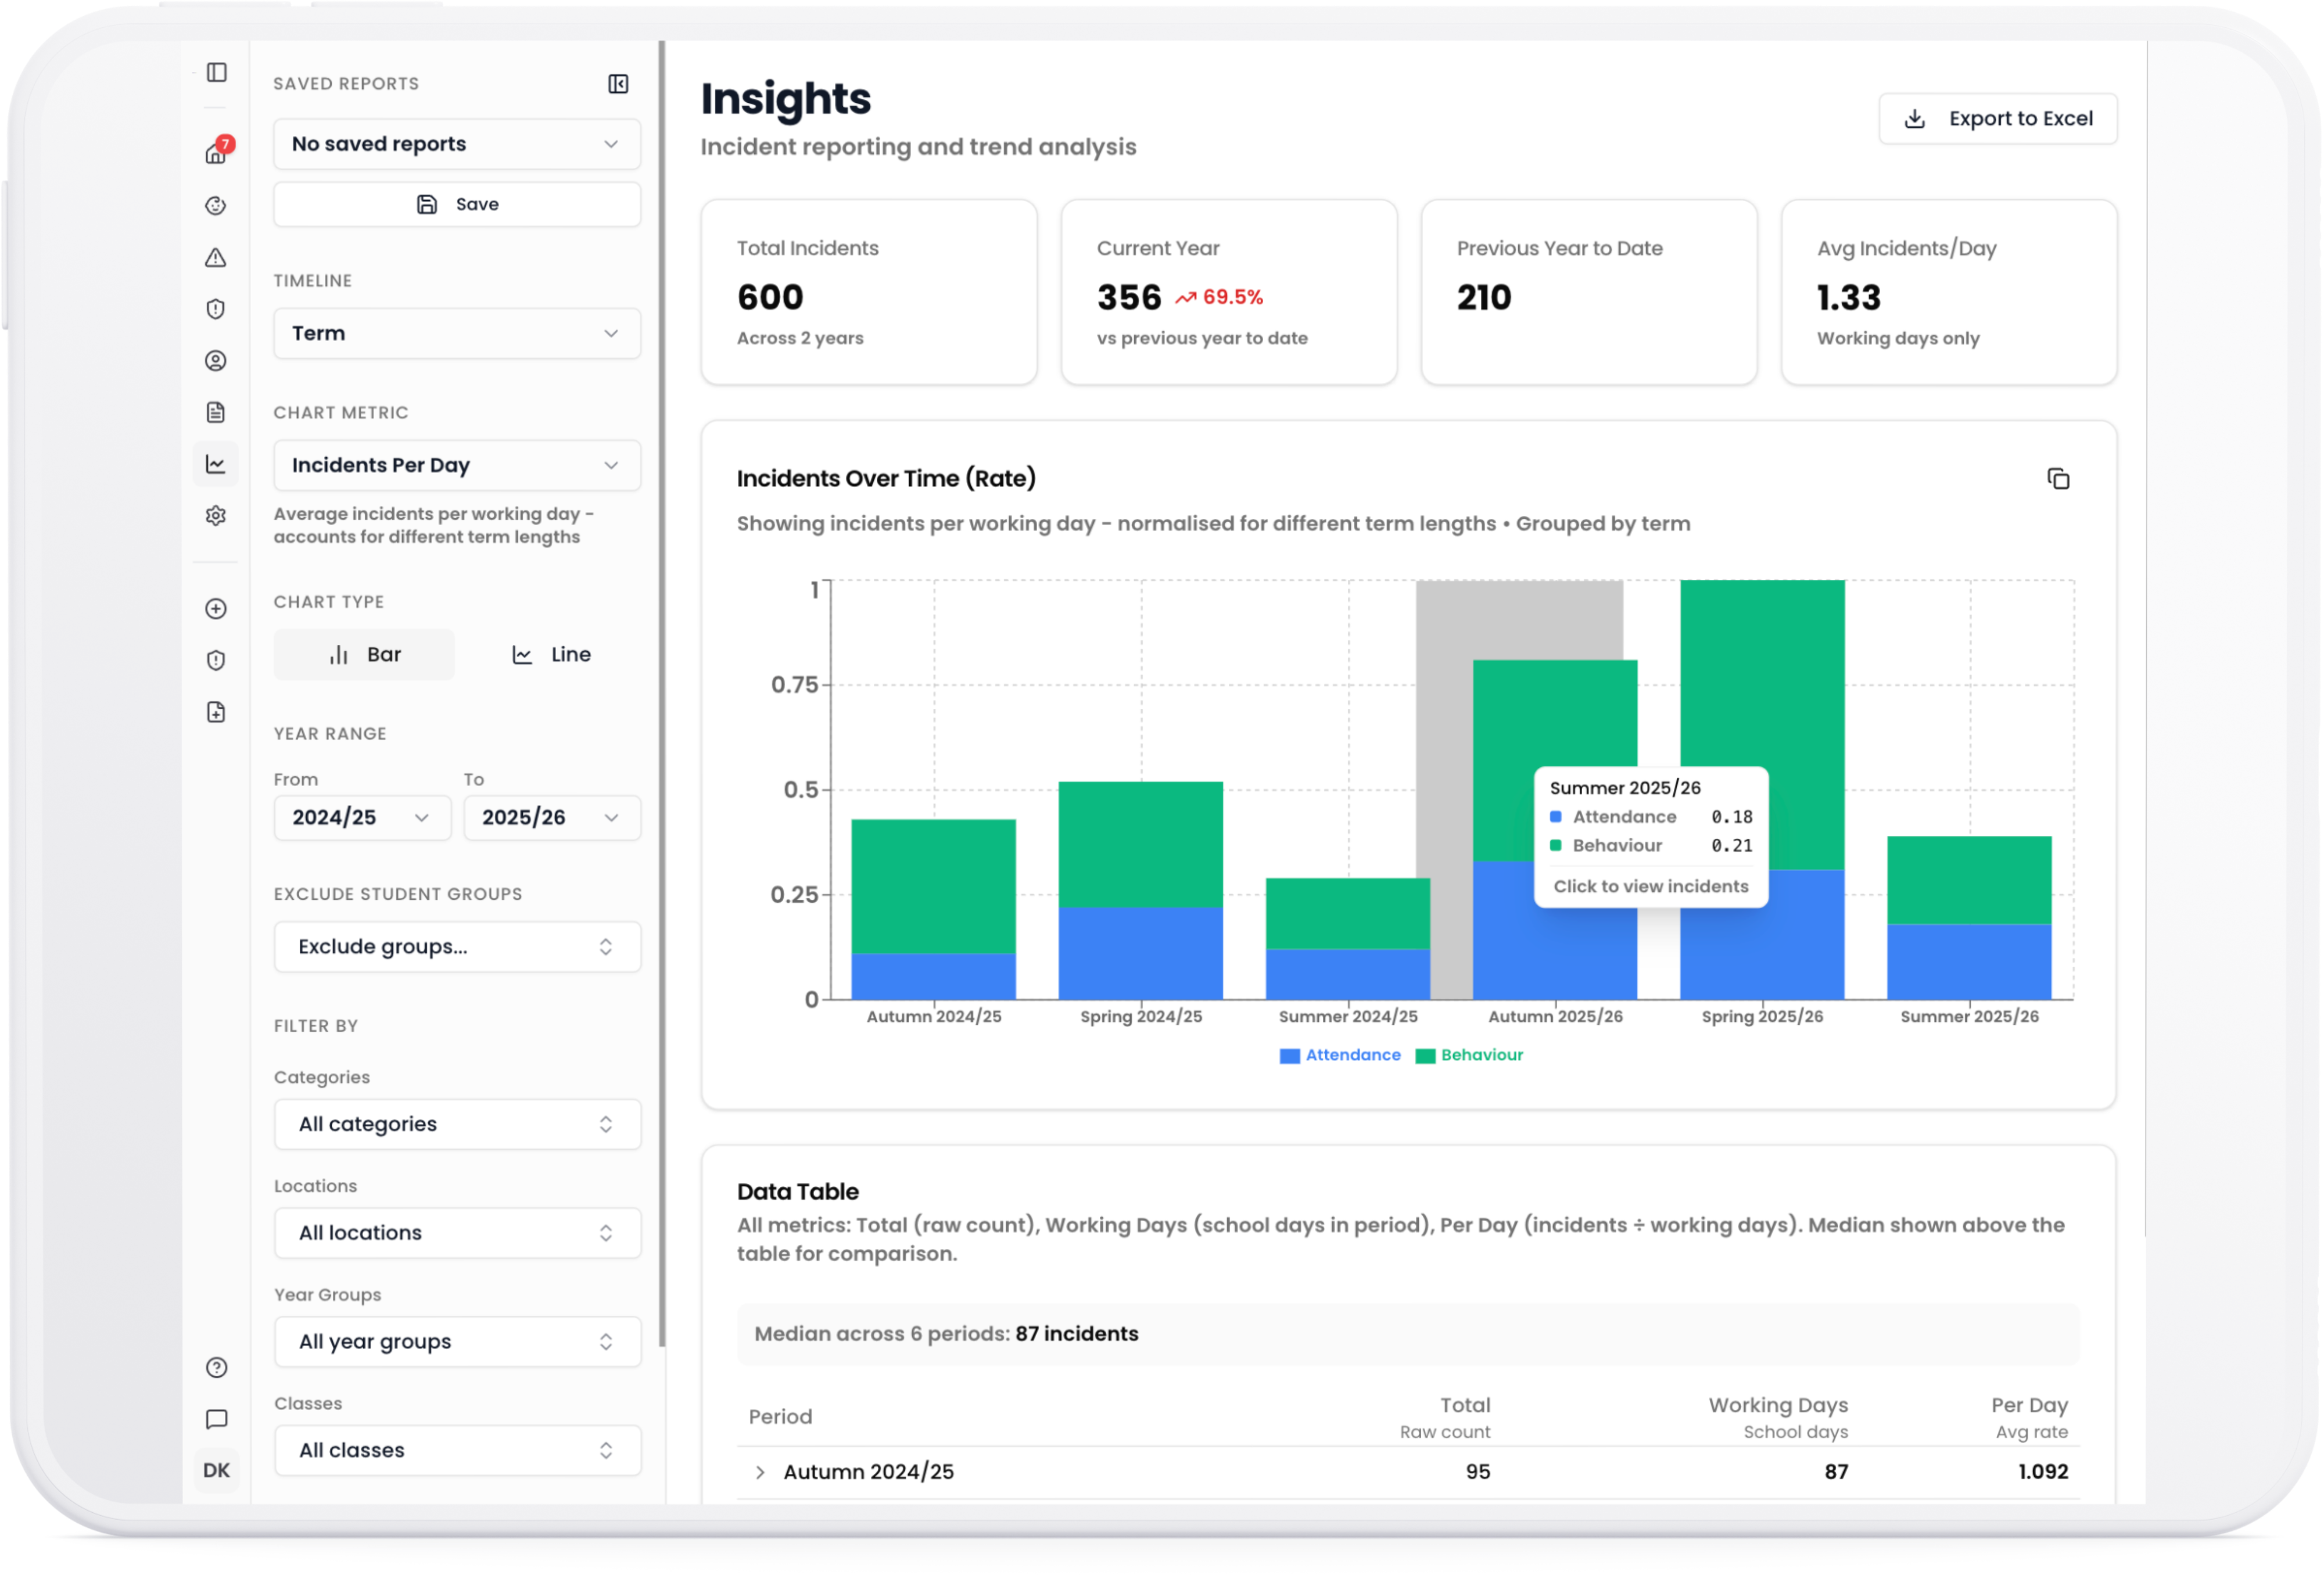The width and height of the screenshot is (2324, 1575).
Task: Open the All year groups filter
Action: (x=457, y=1342)
